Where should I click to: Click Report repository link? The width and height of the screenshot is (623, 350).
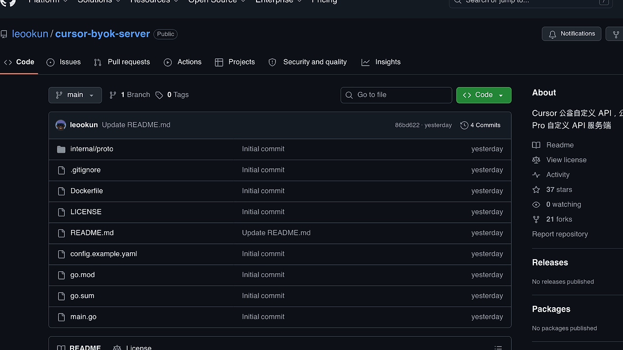[x=560, y=234]
